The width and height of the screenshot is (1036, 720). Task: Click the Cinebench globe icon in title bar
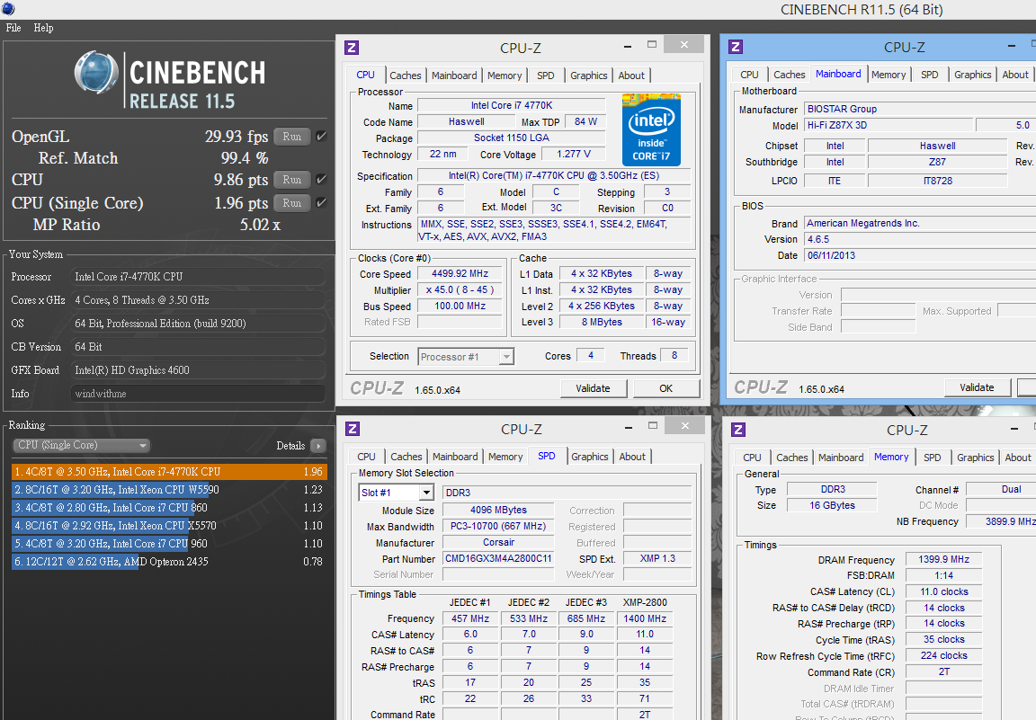click(x=9, y=9)
